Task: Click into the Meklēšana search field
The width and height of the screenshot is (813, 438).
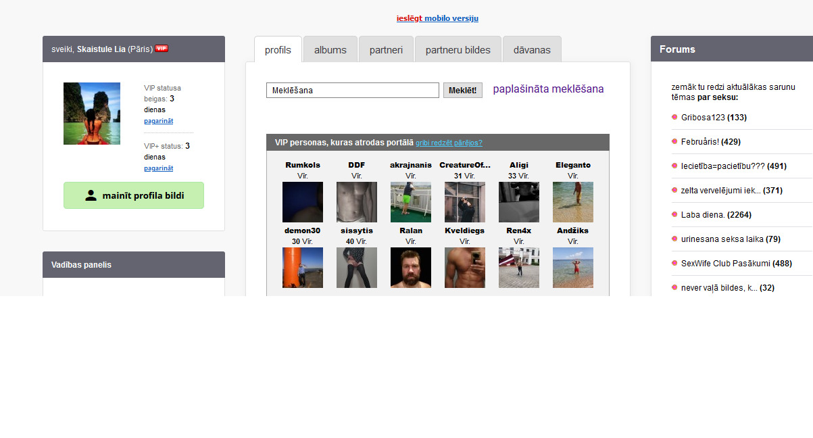Action: [x=352, y=91]
